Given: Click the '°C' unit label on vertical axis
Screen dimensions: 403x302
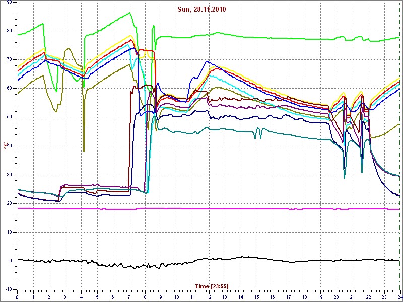Looking at the screenshot, I should point(6,145).
